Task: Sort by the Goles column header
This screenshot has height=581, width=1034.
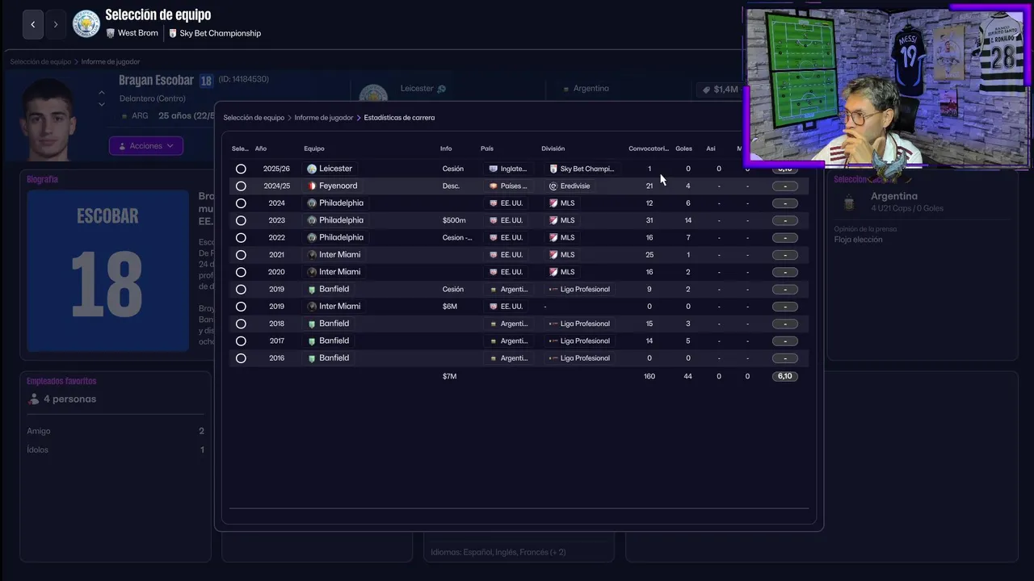Action: pos(684,148)
